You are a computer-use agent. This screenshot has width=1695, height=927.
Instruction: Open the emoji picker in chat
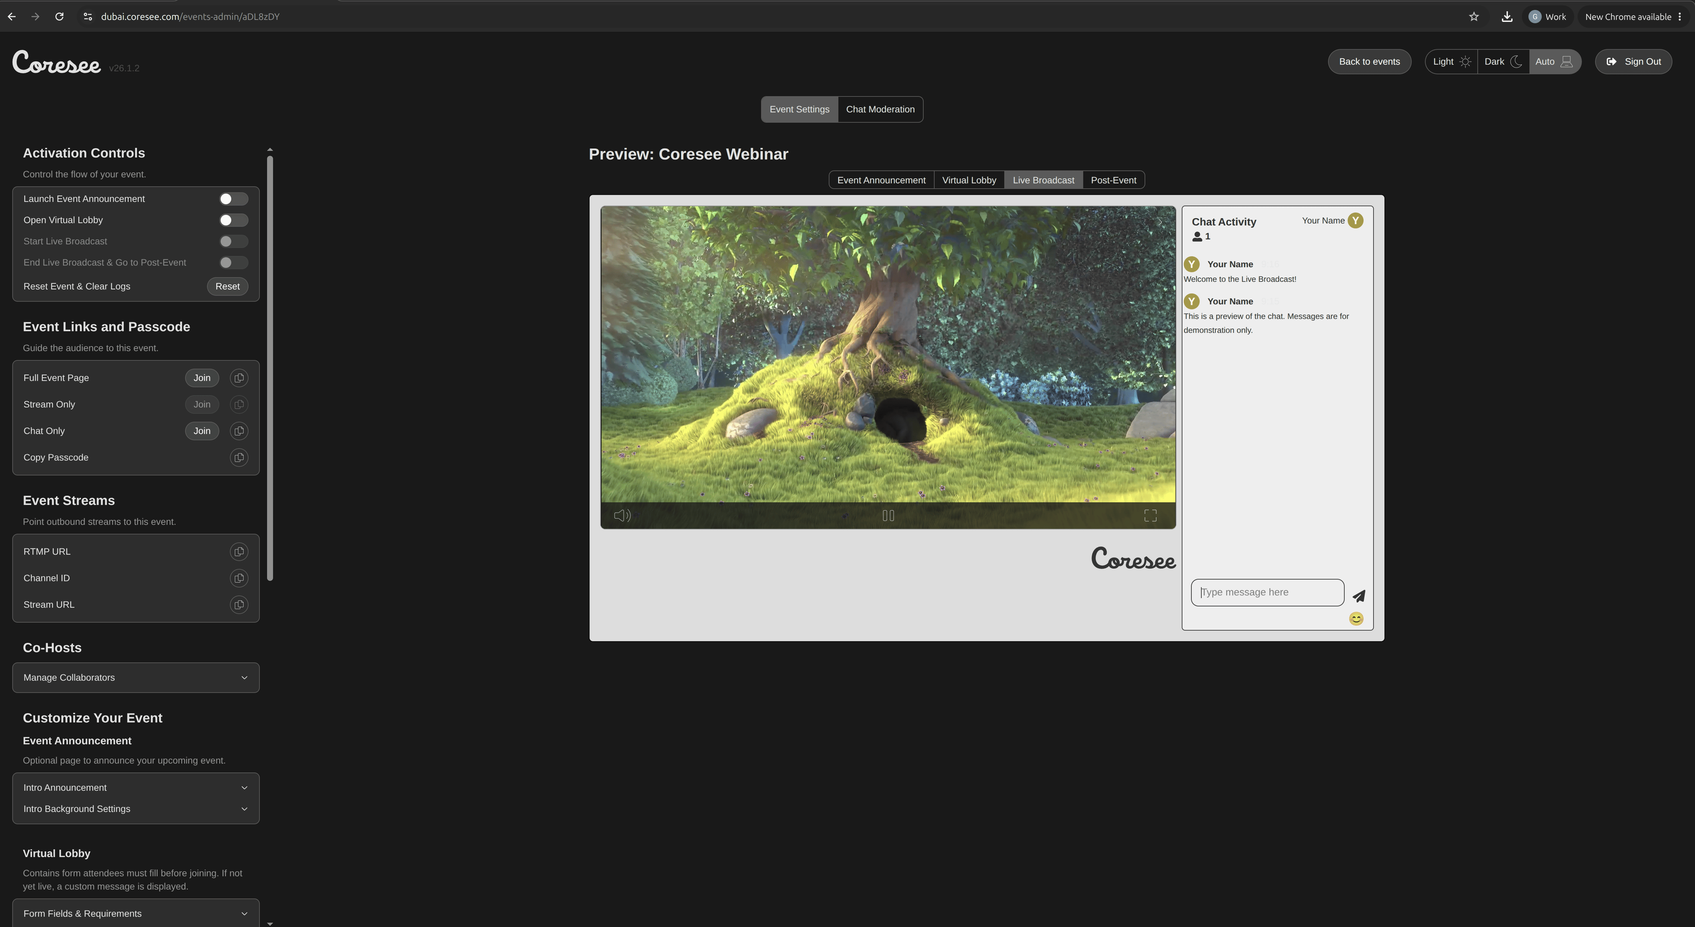[1356, 619]
